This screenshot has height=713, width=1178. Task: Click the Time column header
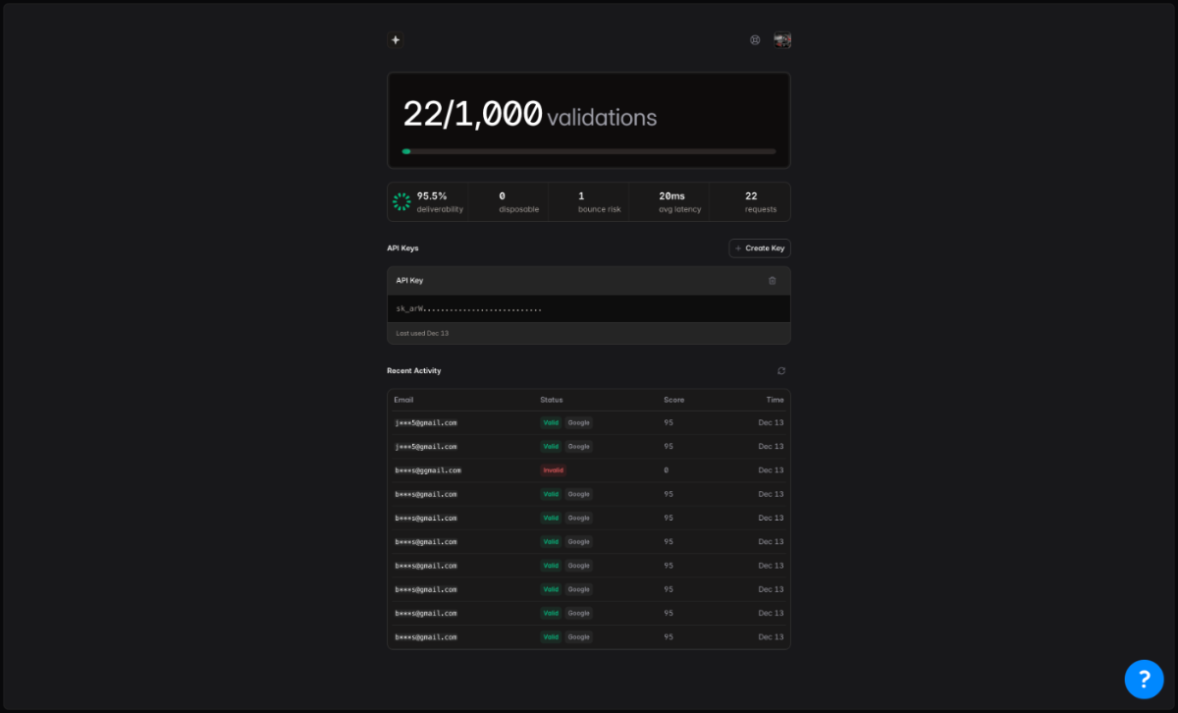pos(775,400)
